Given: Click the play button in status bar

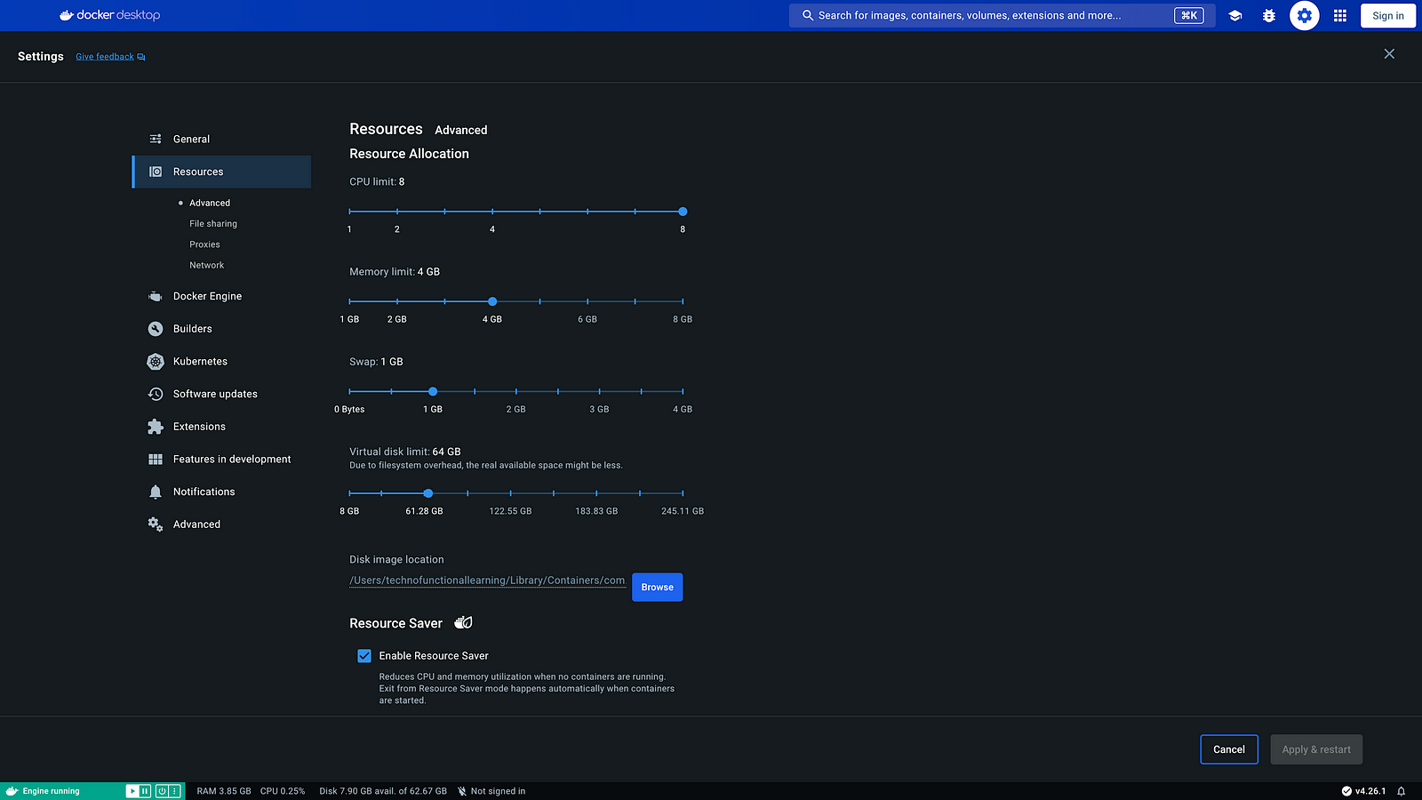Looking at the screenshot, I should pyautogui.click(x=132, y=791).
